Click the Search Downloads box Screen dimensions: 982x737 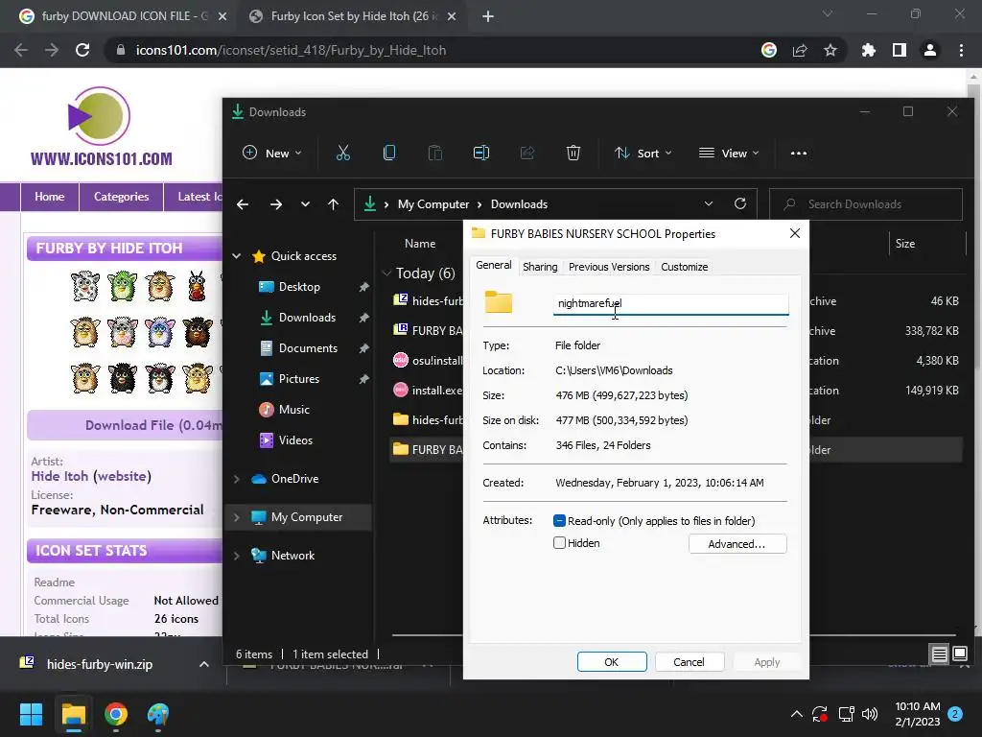(x=866, y=204)
